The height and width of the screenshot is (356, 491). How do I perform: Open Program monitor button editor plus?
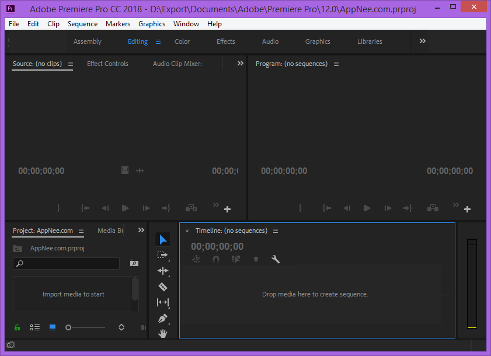[467, 209]
